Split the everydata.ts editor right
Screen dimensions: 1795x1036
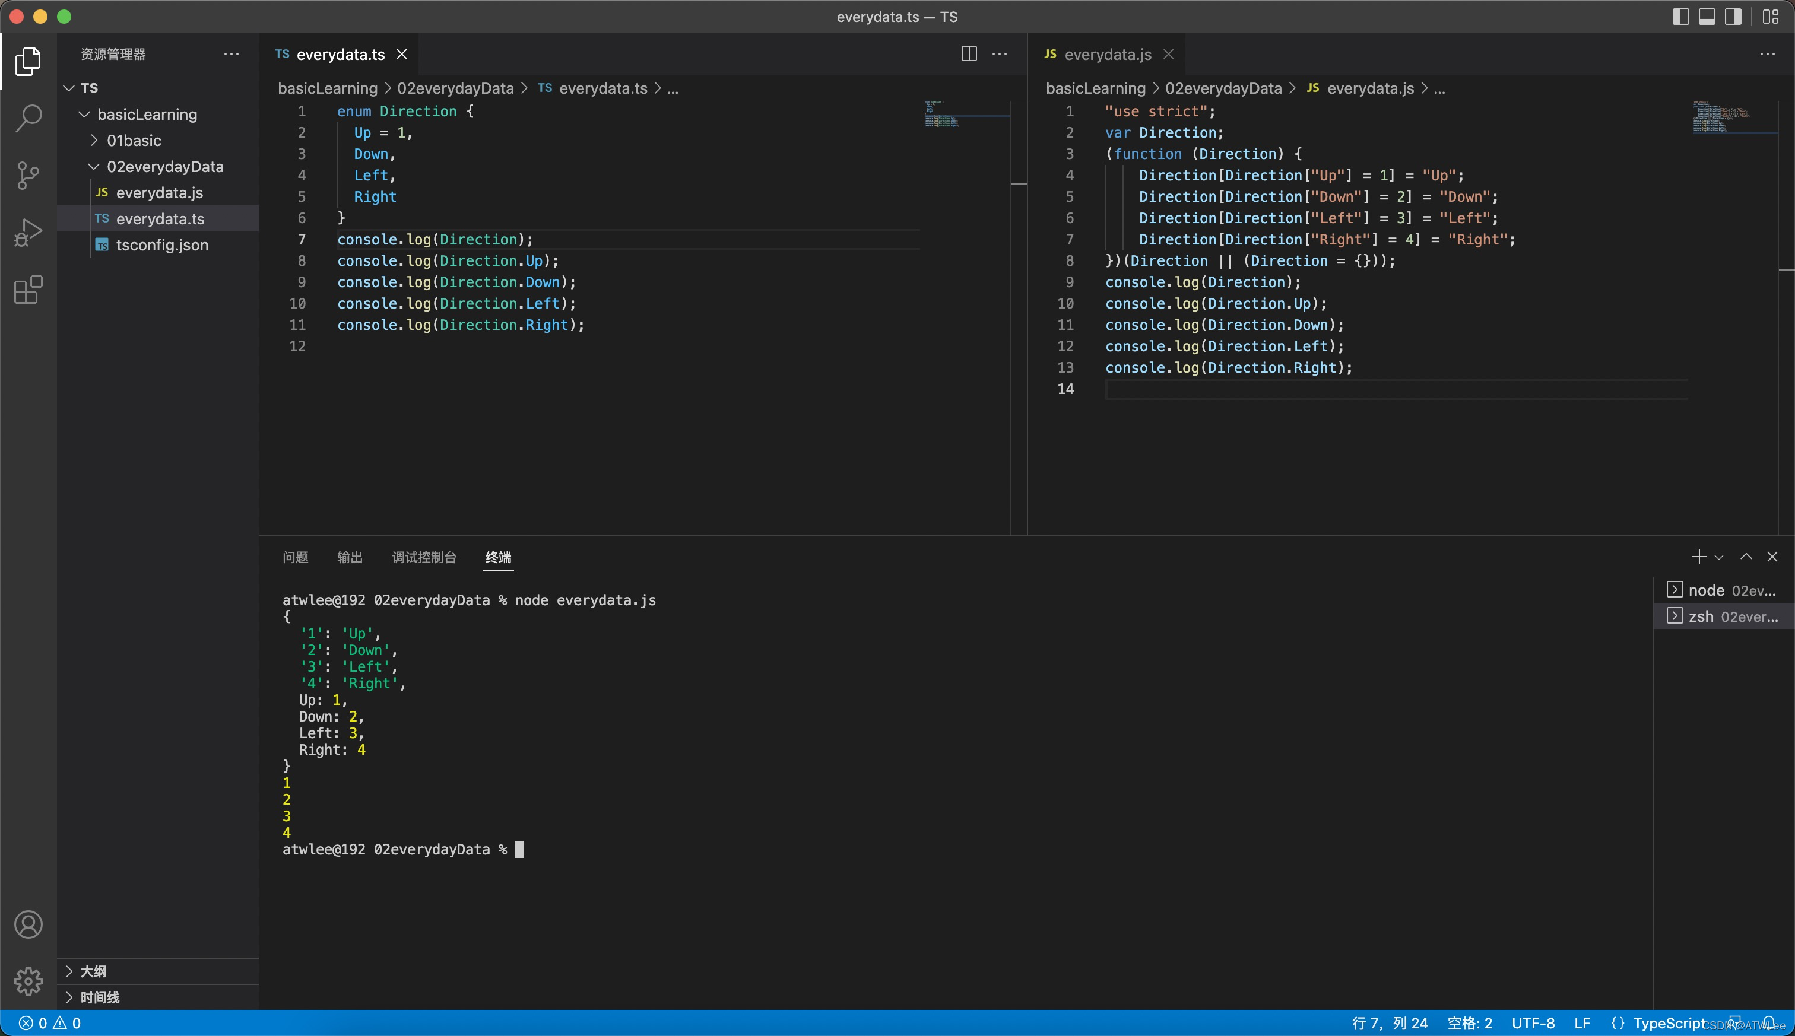pyautogui.click(x=969, y=54)
